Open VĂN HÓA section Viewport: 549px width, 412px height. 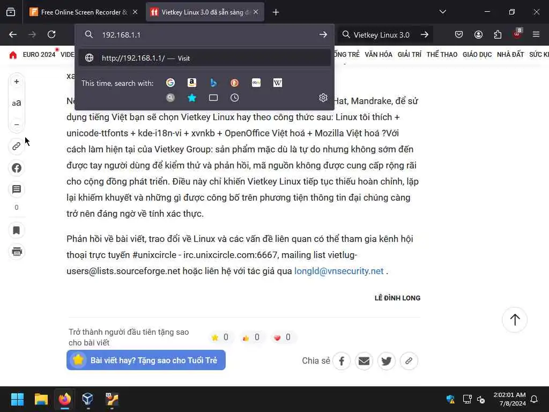coord(379,55)
